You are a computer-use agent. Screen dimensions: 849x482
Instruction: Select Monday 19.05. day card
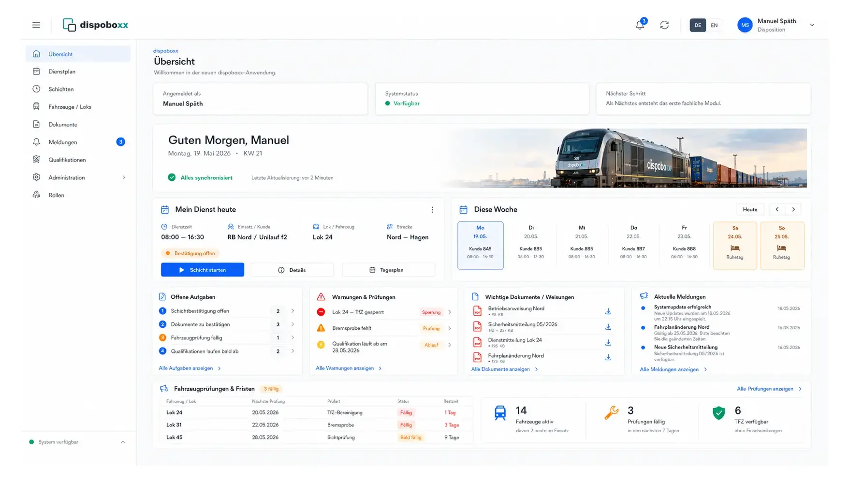tap(480, 246)
